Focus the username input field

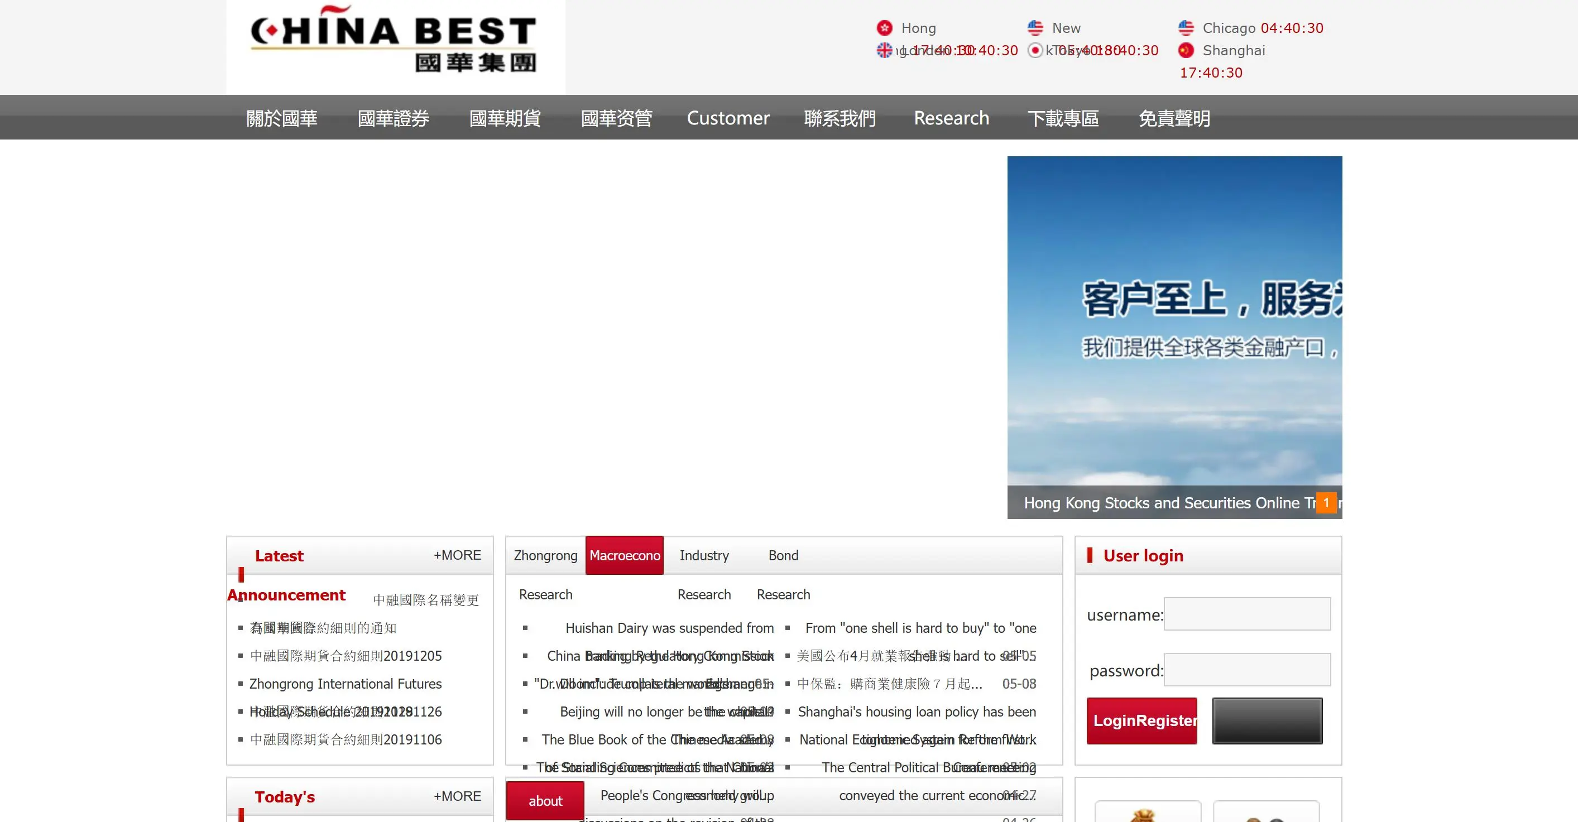point(1247,614)
